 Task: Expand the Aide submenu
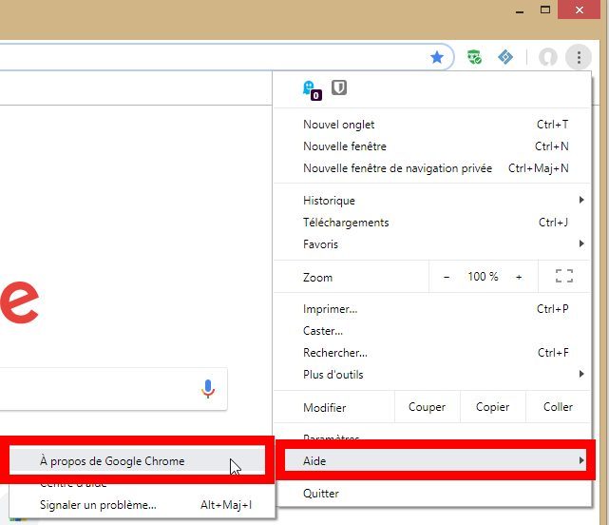tap(435, 460)
